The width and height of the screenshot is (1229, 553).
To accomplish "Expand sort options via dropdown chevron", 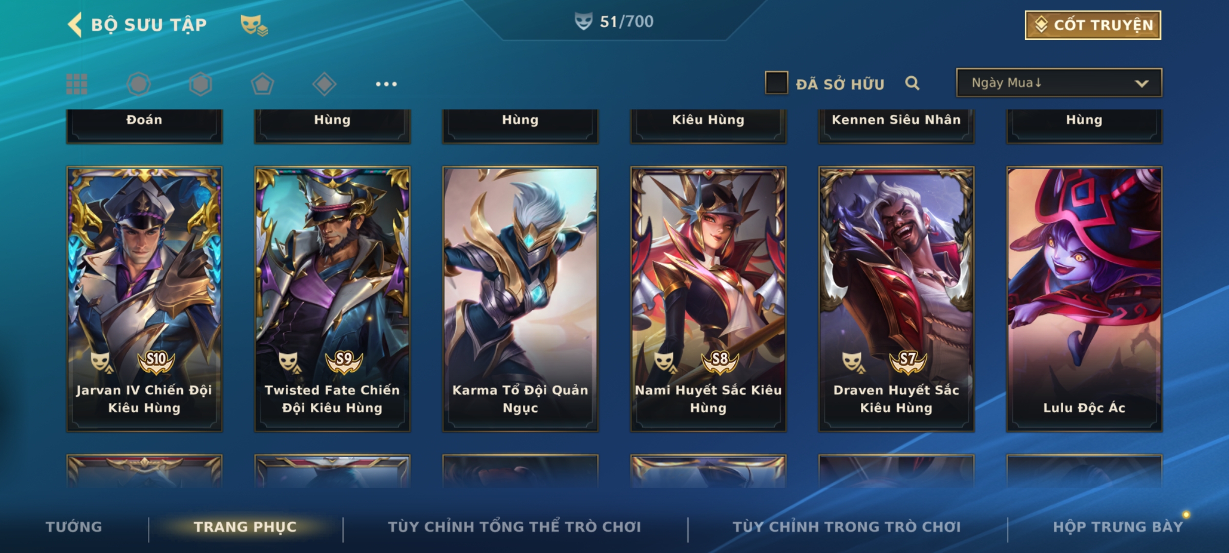I will 1141,83.
